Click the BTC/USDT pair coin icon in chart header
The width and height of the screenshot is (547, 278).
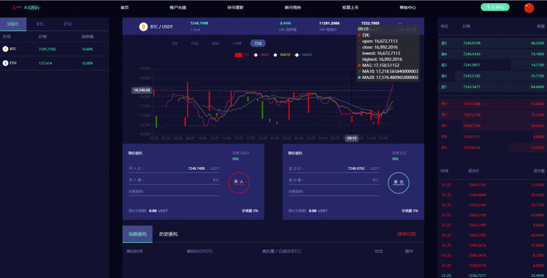coord(143,27)
